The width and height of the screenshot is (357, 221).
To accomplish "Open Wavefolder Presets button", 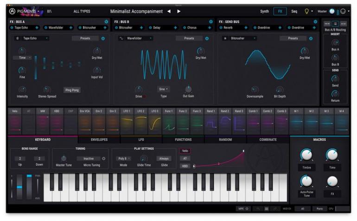I will 189,39.
